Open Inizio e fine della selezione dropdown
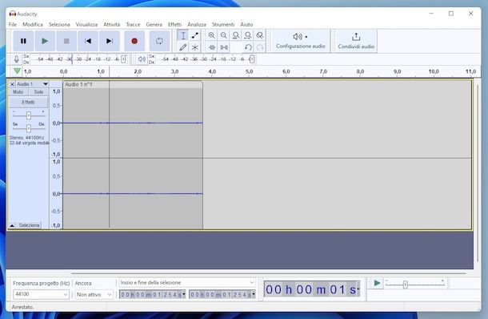The width and height of the screenshot is (488, 319). (x=186, y=282)
